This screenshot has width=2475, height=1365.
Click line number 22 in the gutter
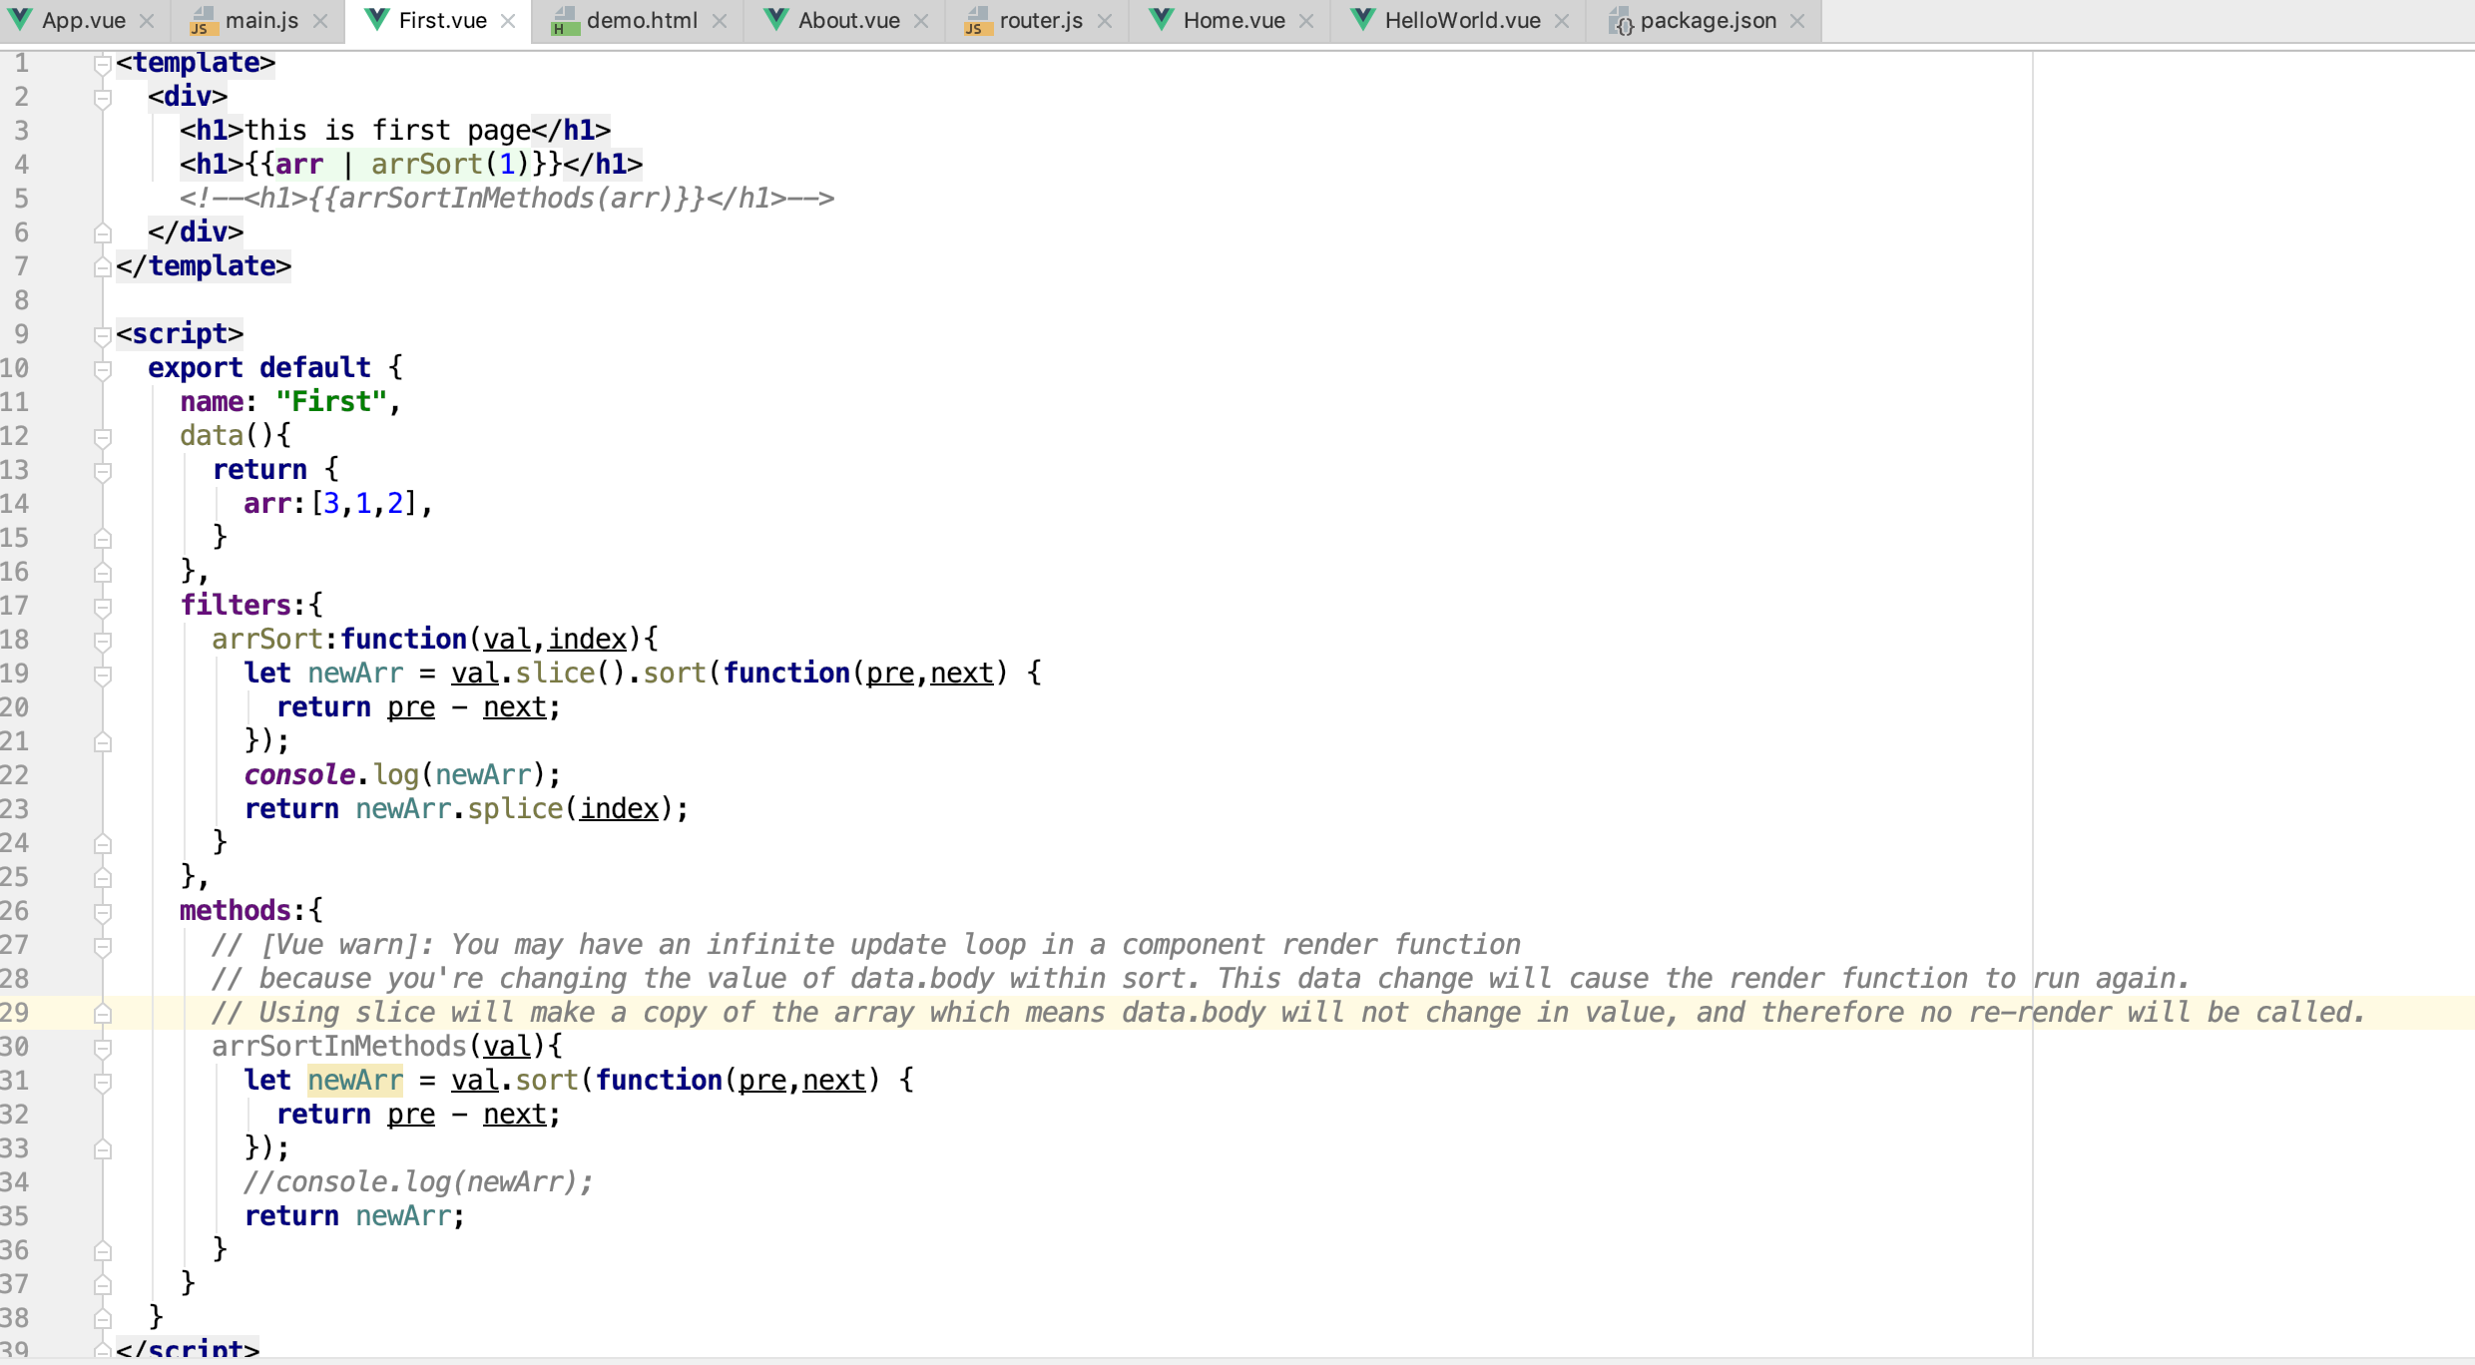[x=16, y=775]
